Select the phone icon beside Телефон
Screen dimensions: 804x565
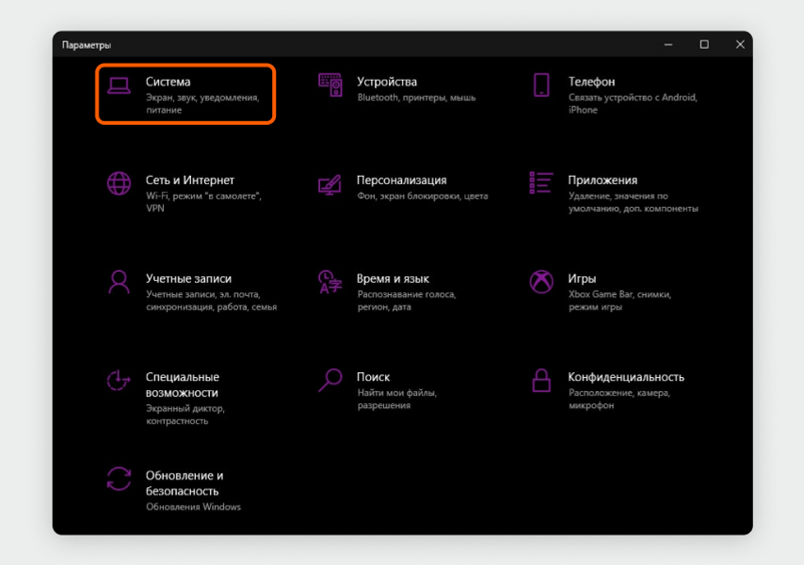coord(541,85)
